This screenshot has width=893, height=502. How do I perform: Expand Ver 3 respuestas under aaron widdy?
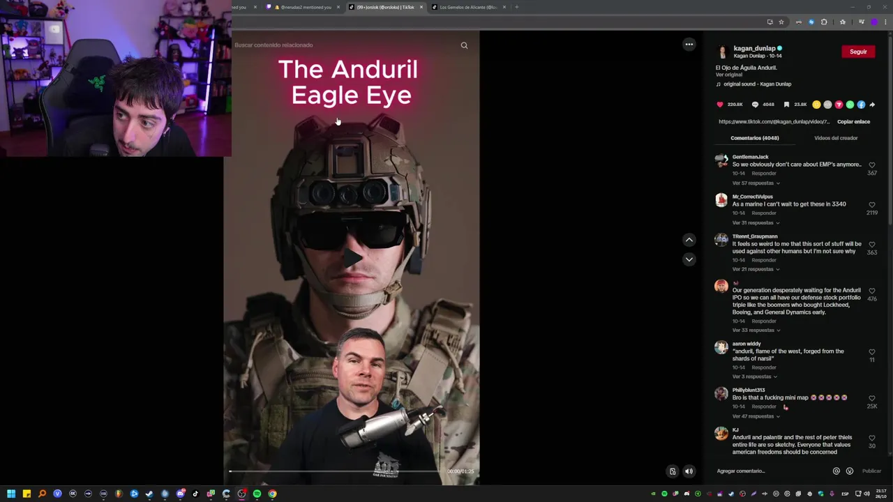pos(754,376)
